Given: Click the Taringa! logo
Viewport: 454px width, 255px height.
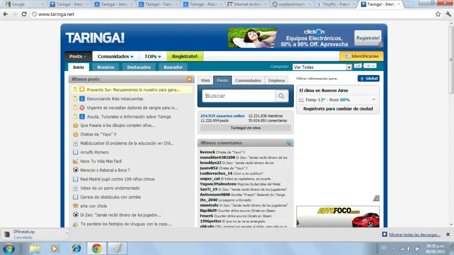Looking at the screenshot, I should click(95, 39).
